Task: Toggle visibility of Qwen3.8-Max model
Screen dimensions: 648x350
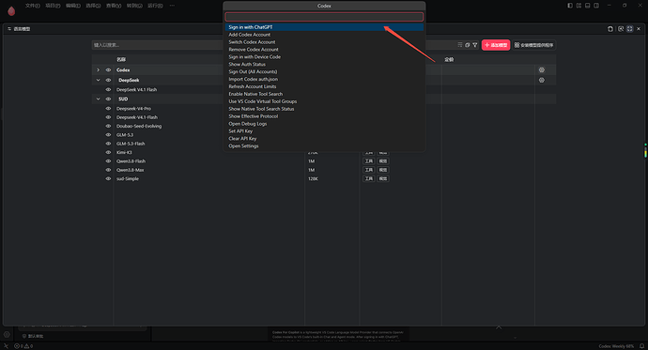Action: click(x=108, y=170)
